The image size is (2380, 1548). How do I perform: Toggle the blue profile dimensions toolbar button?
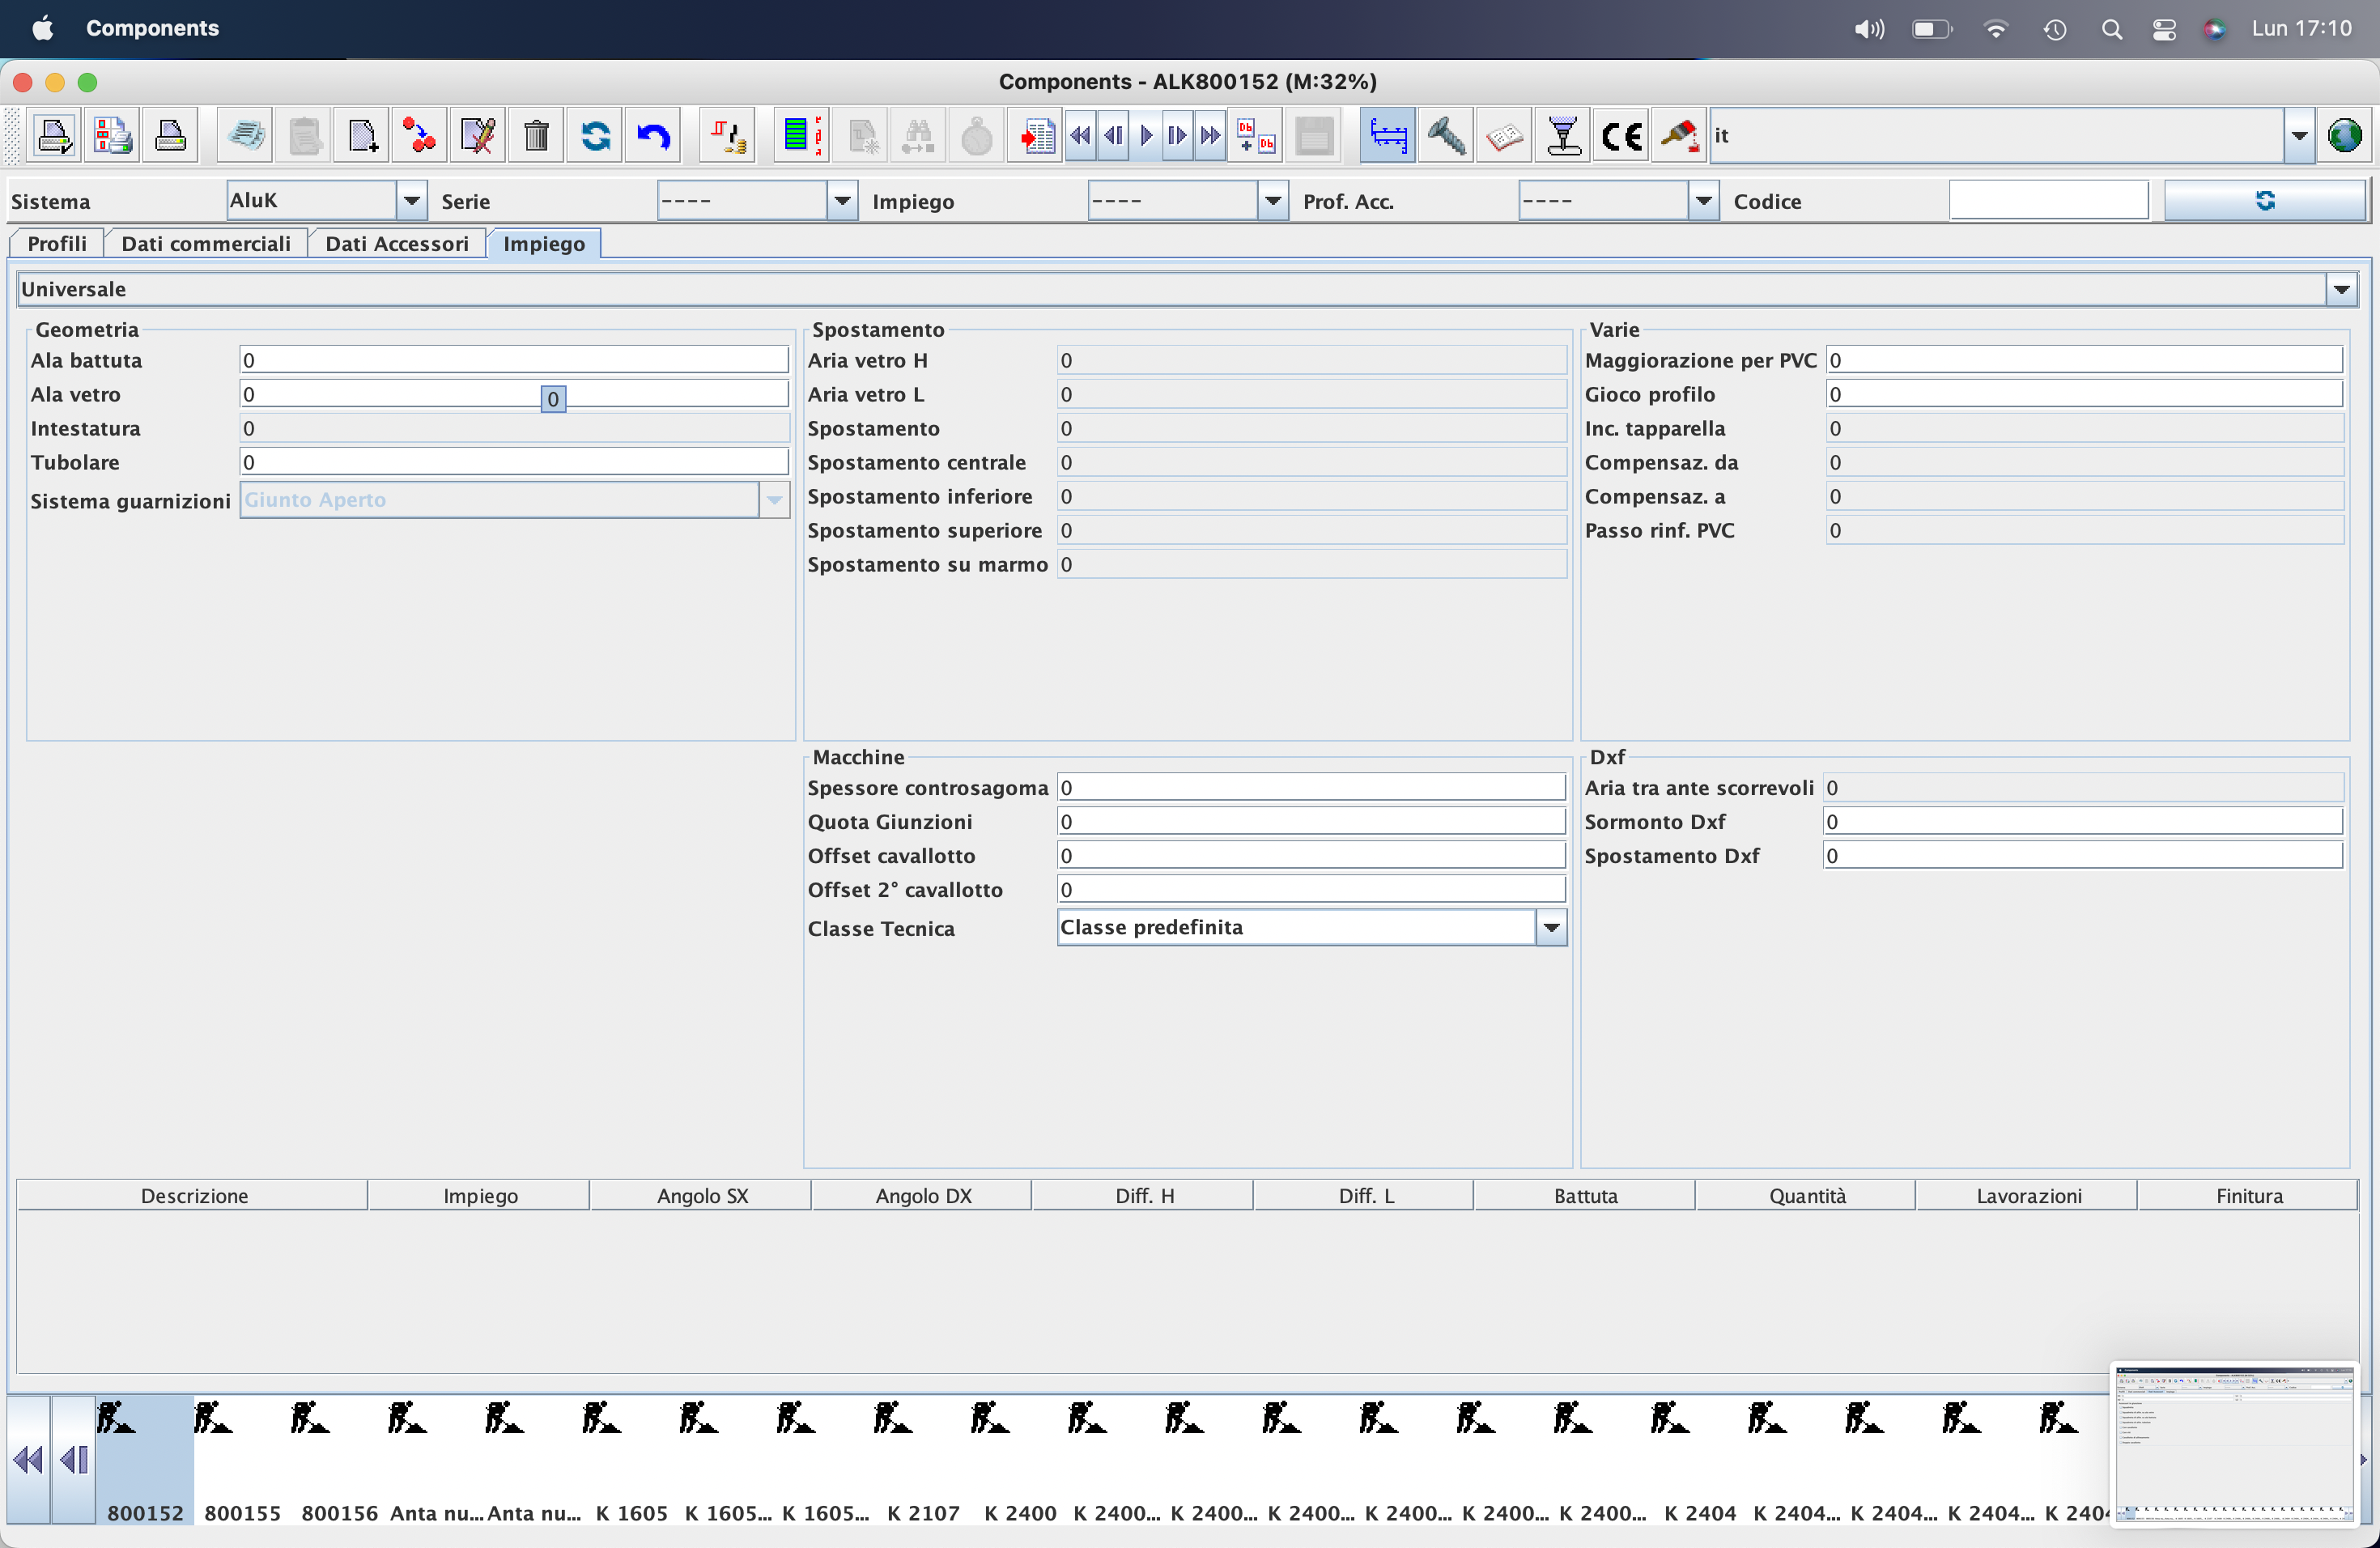(1388, 136)
